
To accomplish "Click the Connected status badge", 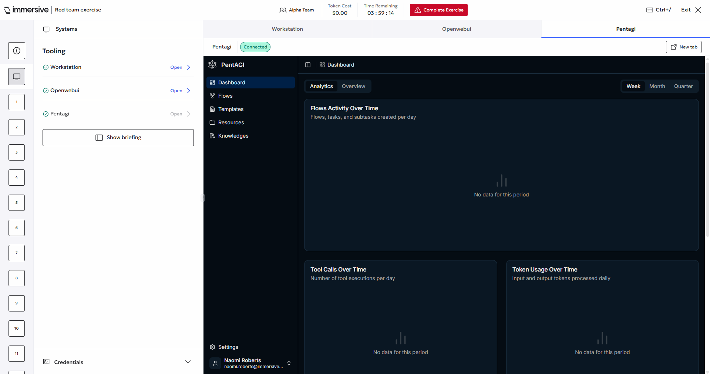I will [x=255, y=47].
